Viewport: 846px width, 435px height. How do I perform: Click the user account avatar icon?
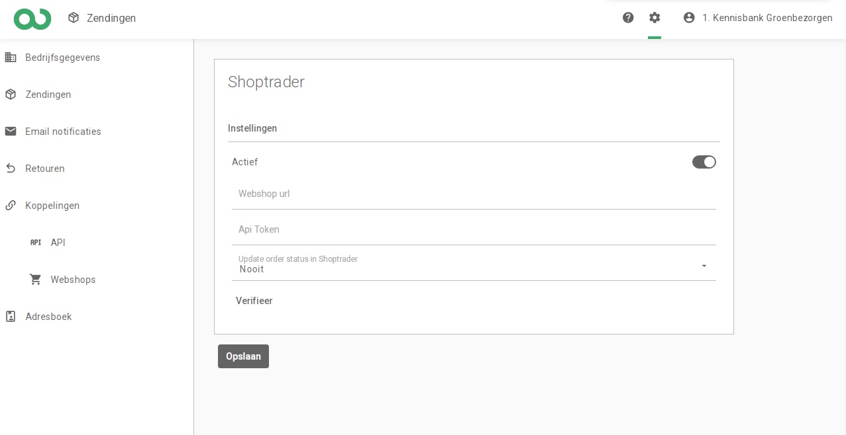coord(689,18)
